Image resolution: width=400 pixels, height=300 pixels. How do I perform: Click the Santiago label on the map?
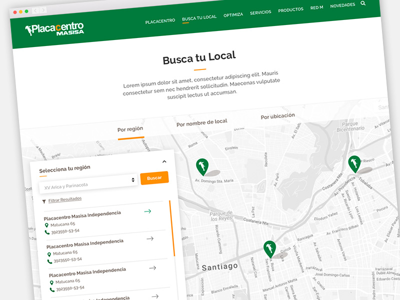click(x=220, y=267)
